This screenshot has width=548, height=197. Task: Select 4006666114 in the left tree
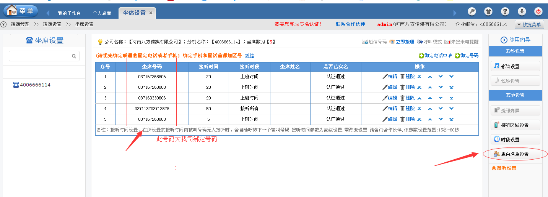35,85
